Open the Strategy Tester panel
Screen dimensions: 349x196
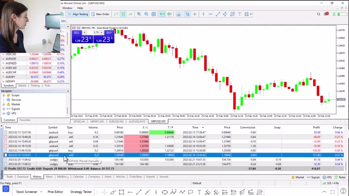(x=81, y=192)
